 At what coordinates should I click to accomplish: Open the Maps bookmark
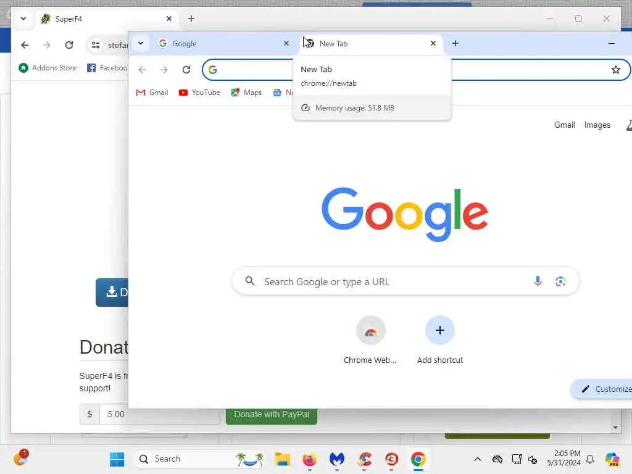coord(246,93)
